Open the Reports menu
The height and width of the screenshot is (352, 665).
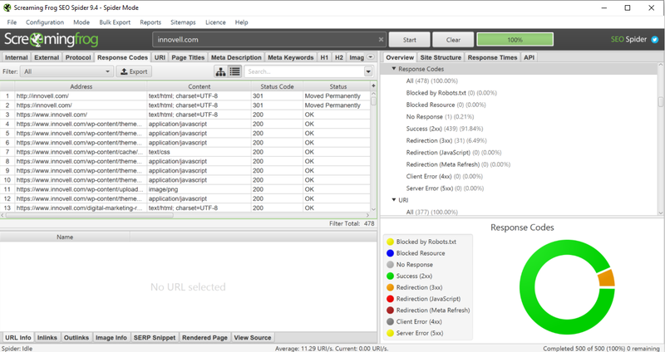pos(150,22)
